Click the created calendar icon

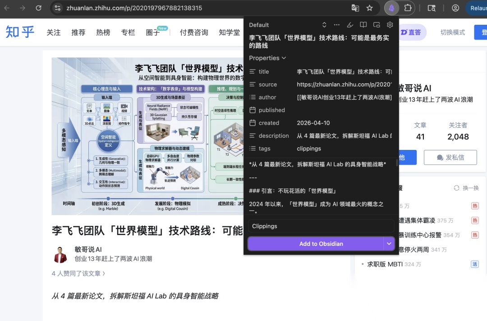point(253,123)
